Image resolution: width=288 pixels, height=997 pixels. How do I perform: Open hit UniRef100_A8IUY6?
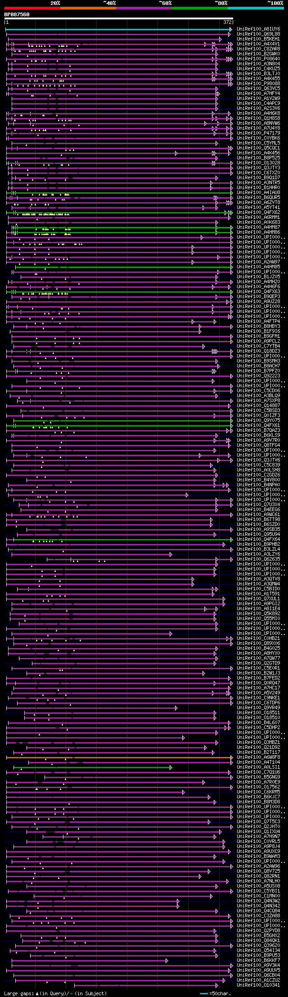(x=258, y=29)
